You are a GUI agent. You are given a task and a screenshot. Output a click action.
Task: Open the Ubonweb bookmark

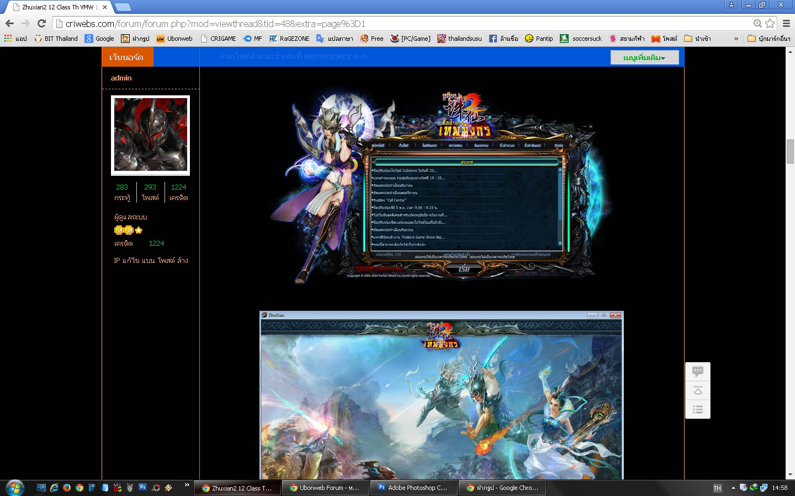coord(174,39)
